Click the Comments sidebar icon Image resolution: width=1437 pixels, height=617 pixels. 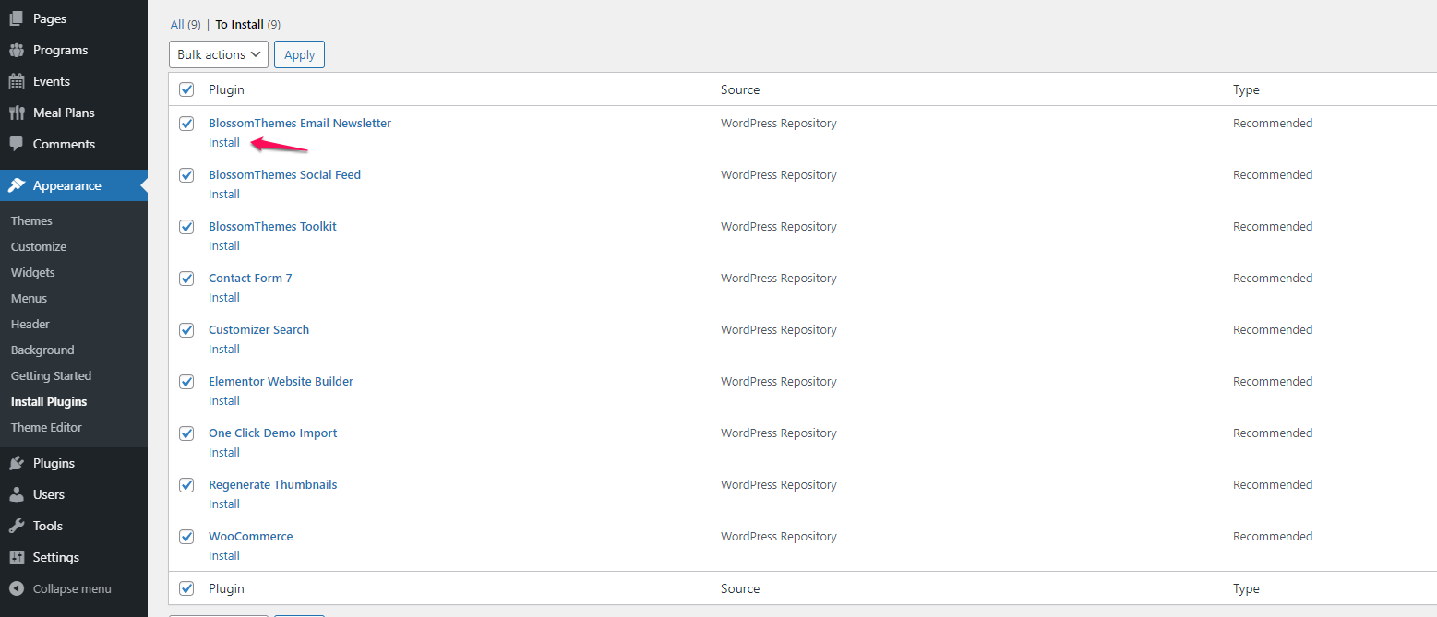point(16,143)
